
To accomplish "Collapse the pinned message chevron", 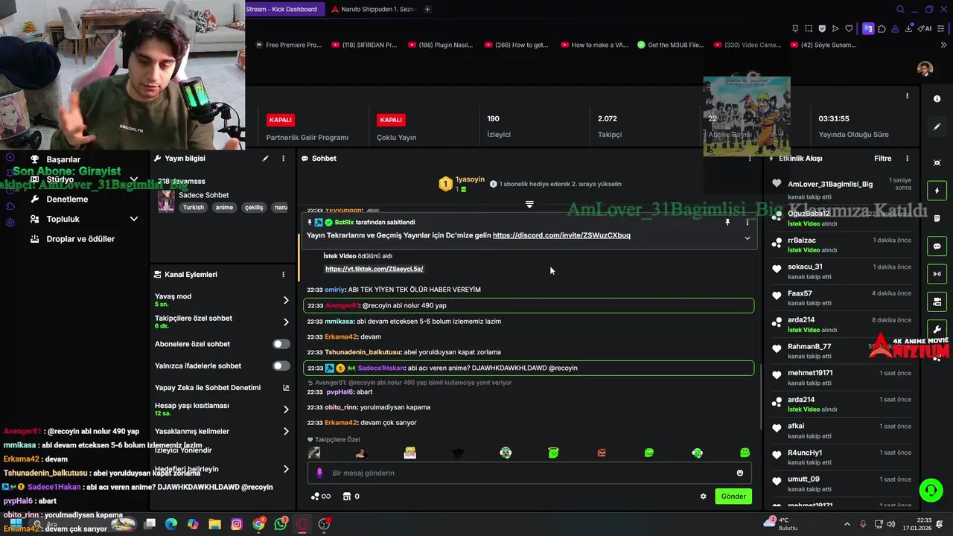I will [x=748, y=238].
